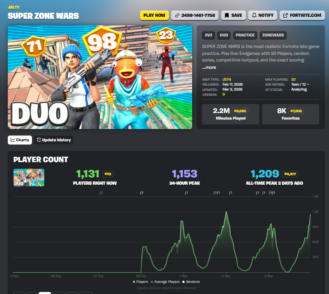Toggle the Players legend series

[x=141, y=282]
